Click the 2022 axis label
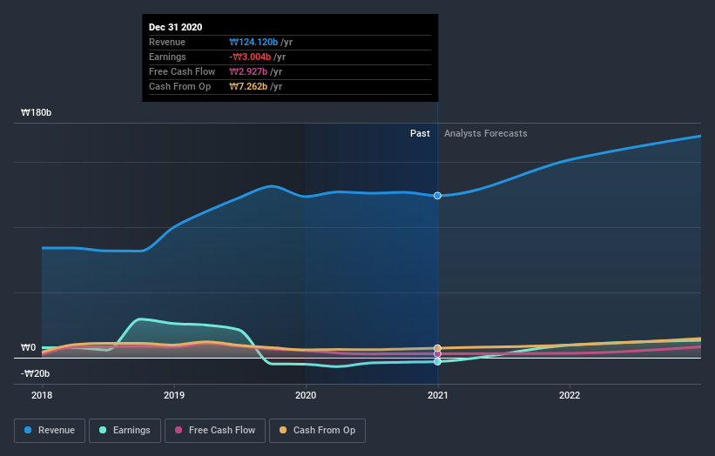 [570, 395]
